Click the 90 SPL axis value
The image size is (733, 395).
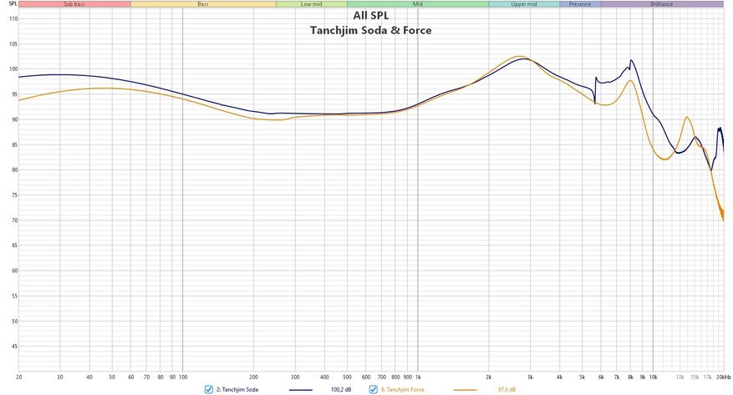coord(14,119)
